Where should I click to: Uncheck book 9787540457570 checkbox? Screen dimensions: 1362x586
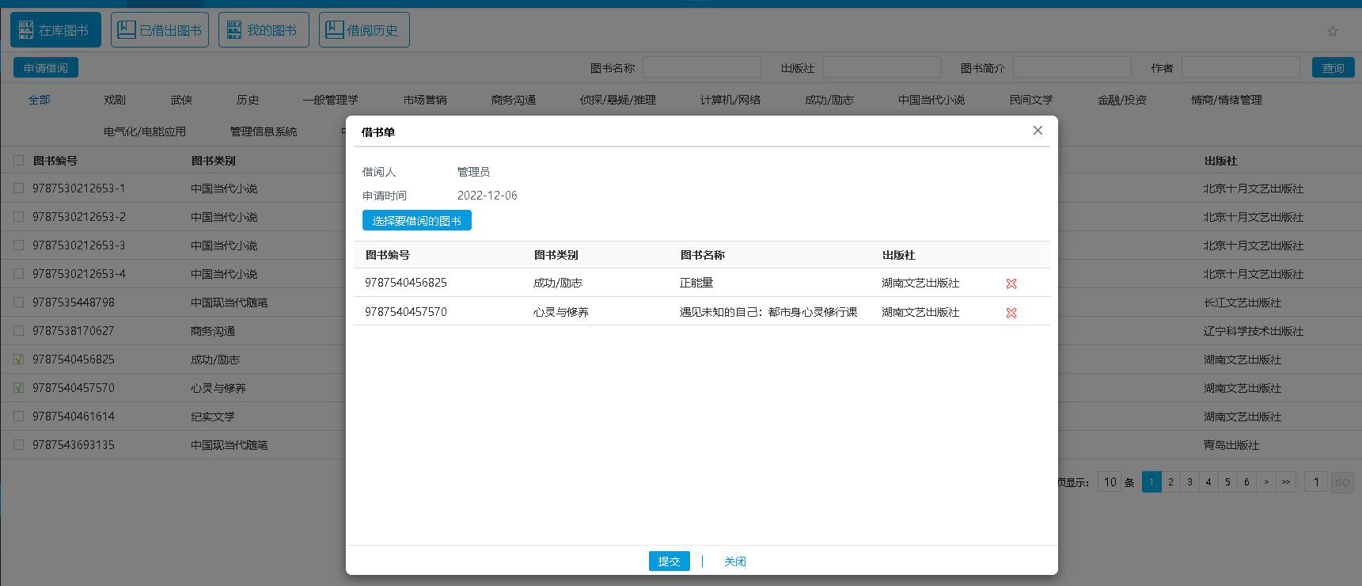coord(19,388)
